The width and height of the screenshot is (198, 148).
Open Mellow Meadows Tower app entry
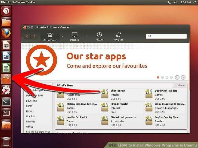78,108
